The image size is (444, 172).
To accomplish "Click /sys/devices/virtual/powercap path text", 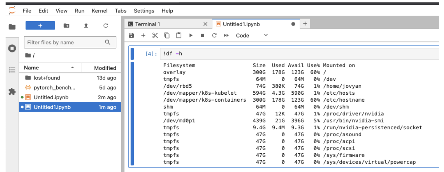I will tap(369, 162).
